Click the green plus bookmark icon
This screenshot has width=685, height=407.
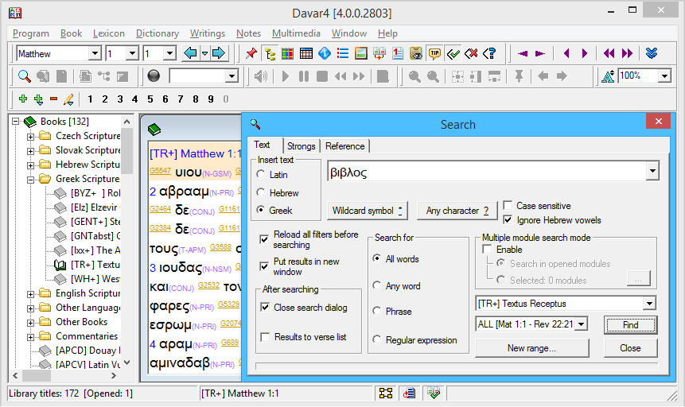[x=23, y=99]
